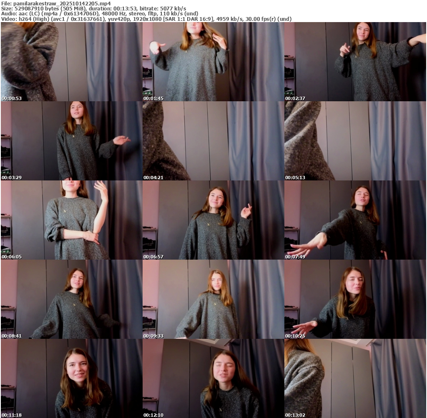The height and width of the screenshot is (418, 427).
Task: Click the frame marked 00:09:33
Action: click(213, 299)
